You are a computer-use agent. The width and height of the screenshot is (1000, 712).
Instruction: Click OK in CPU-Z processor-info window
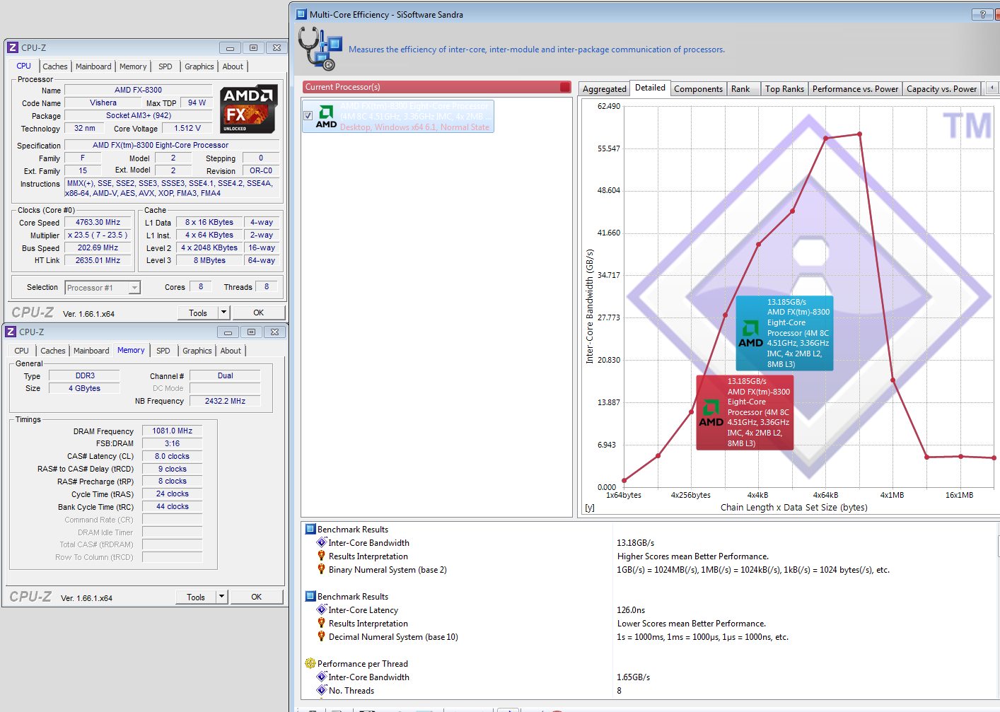(259, 313)
